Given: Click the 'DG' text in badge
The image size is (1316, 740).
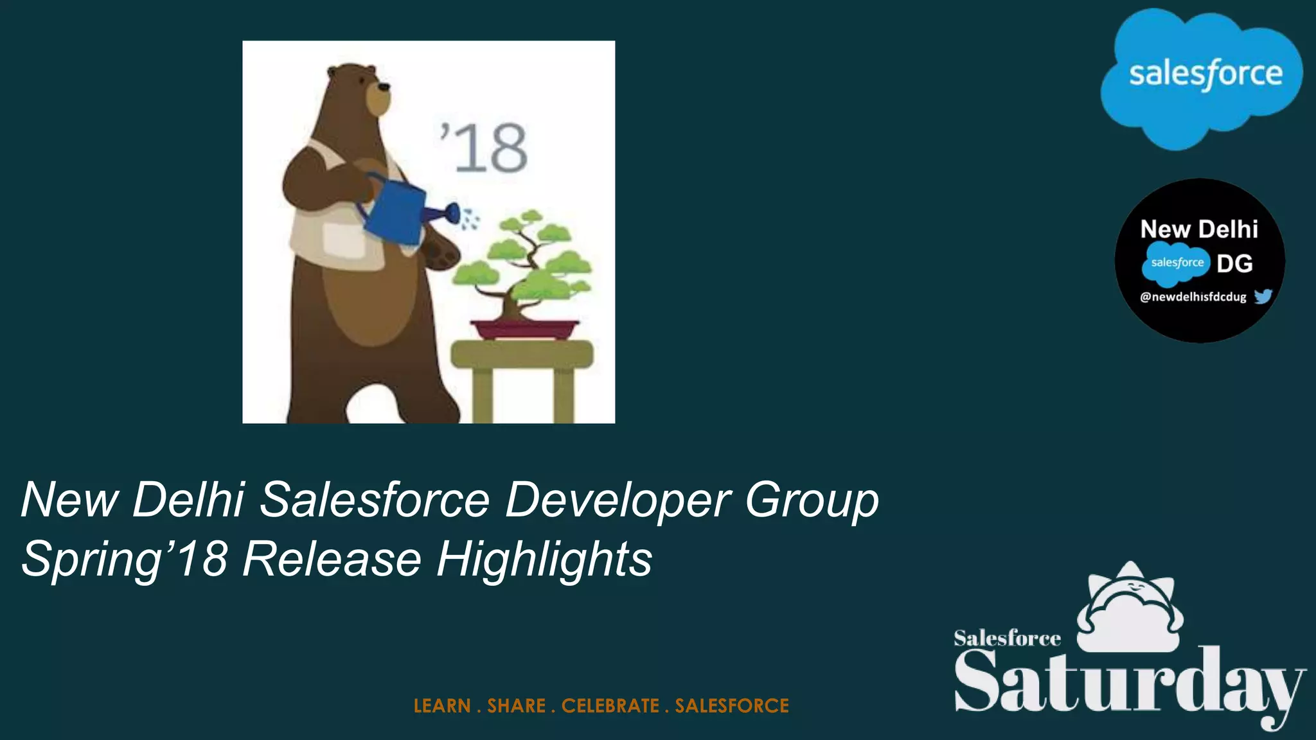Looking at the screenshot, I should click(1234, 263).
